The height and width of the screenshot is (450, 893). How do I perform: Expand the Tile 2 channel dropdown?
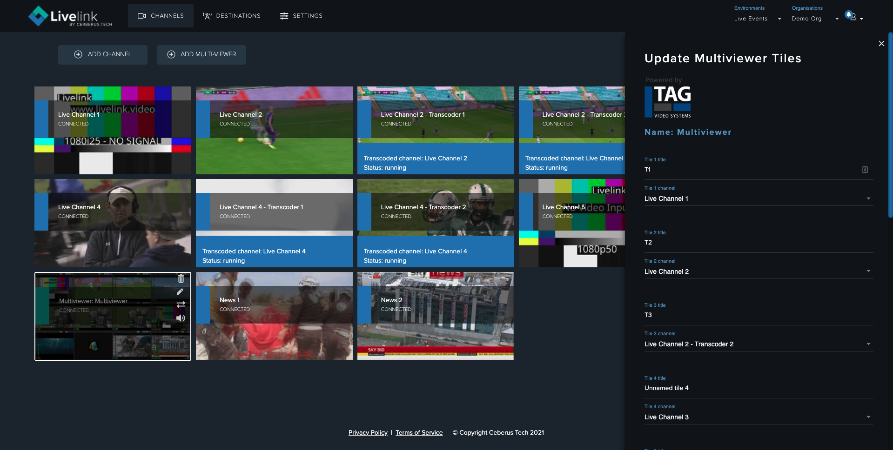pos(759,271)
